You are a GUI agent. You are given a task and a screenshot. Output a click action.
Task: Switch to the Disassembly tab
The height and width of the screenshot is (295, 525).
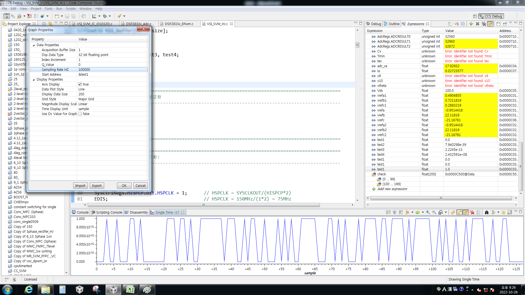pyautogui.click(x=136, y=212)
